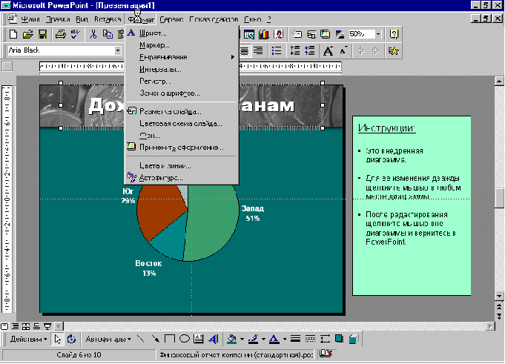This screenshot has width=505, height=364.
Task: Select the ellipse drawing tool
Action: click(x=184, y=339)
